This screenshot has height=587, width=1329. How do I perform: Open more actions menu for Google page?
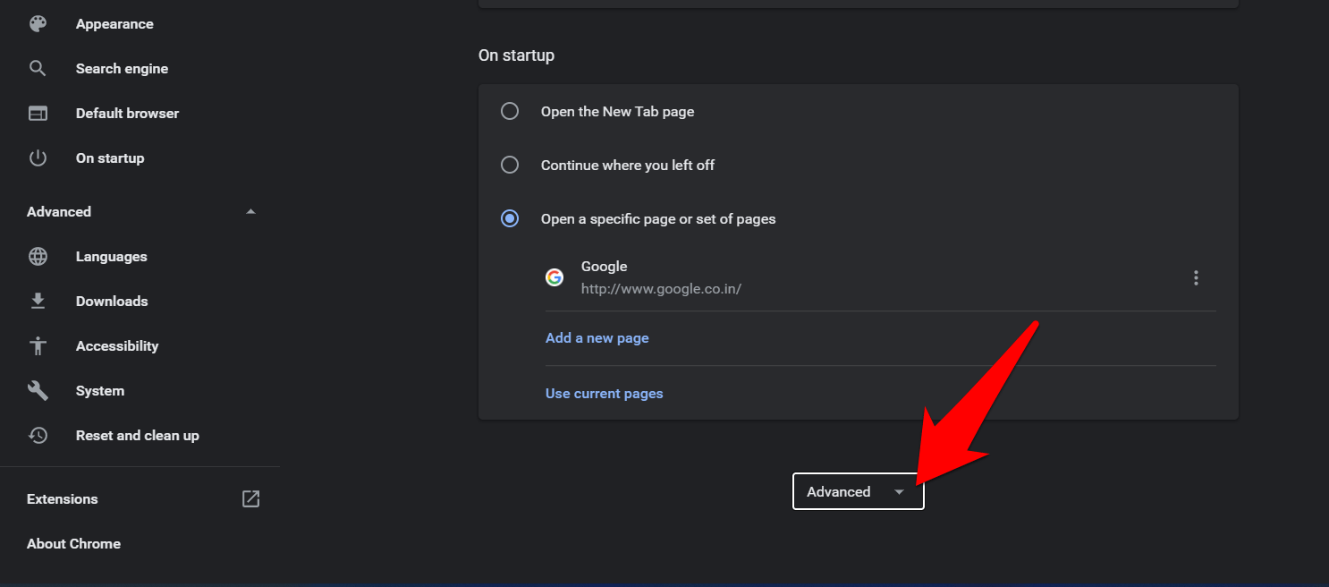coord(1196,278)
